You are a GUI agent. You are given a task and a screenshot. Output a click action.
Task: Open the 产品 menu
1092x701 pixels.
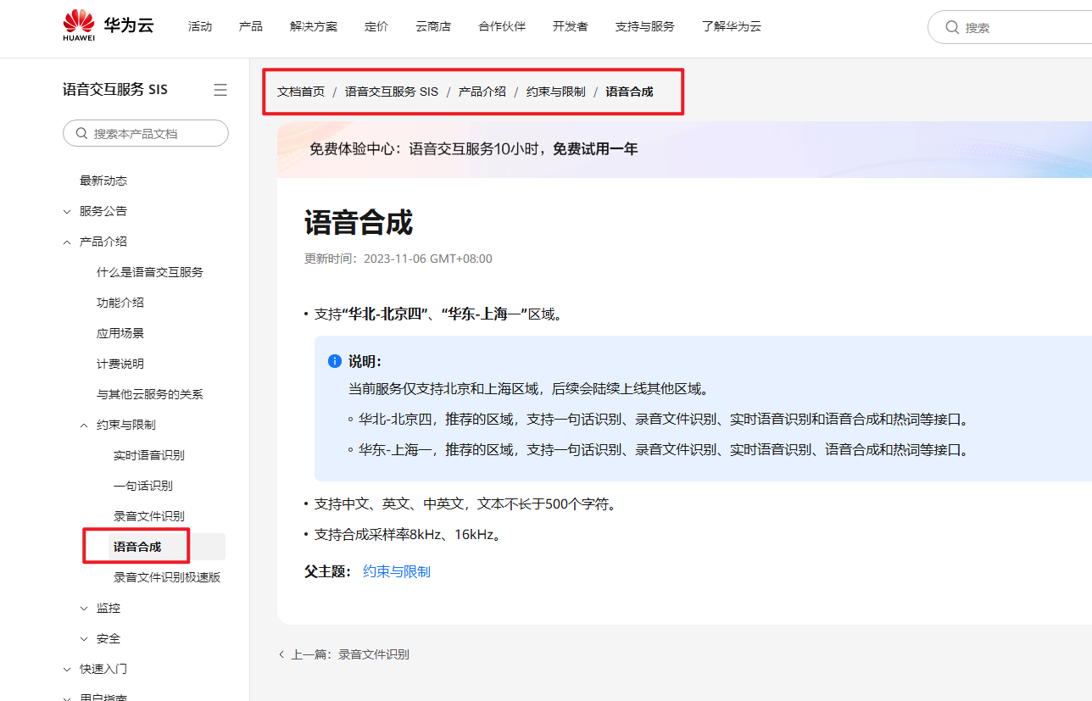251,26
